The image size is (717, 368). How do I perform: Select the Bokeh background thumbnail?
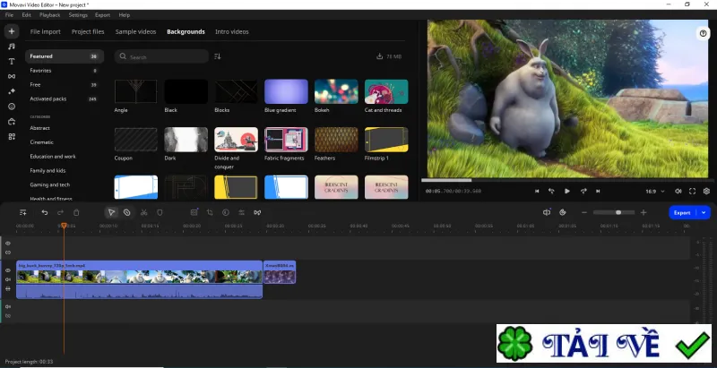pos(336,91)
